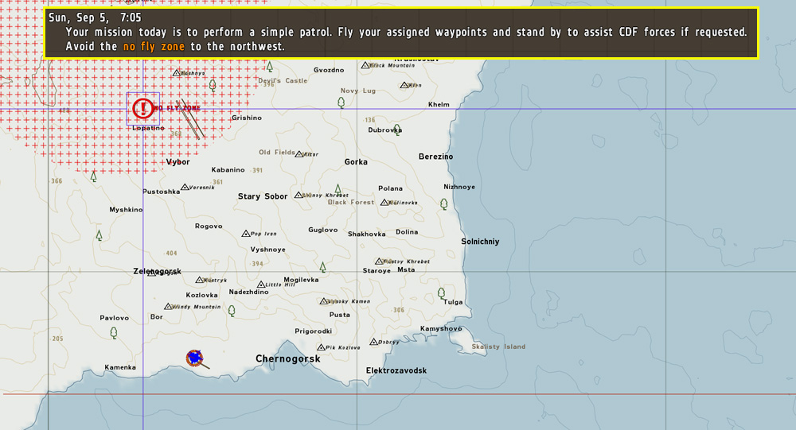Select the Altar hill triangle near Old Fields
The height and width of the screenshot is (430, 796).
(x=299, y=153)
